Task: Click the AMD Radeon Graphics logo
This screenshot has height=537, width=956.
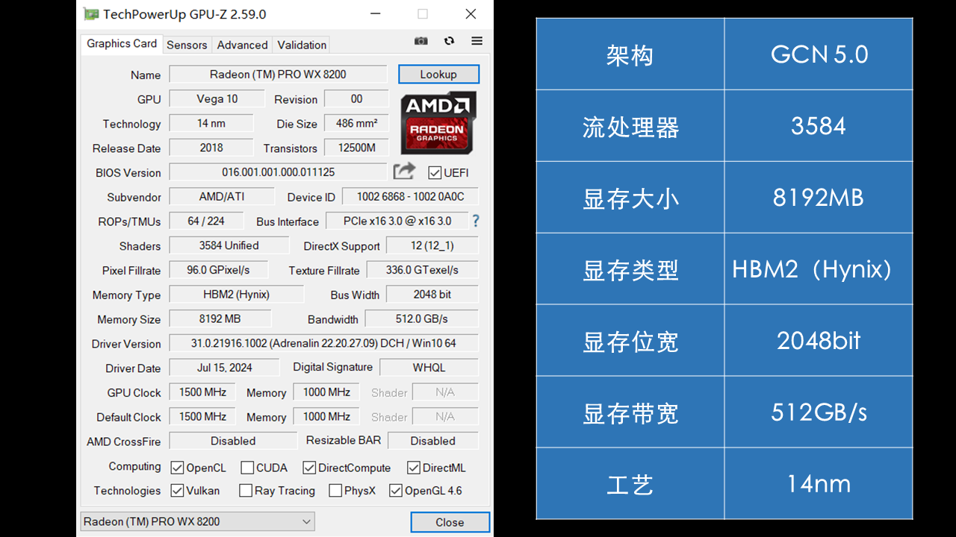Action: tap(438, 123)
